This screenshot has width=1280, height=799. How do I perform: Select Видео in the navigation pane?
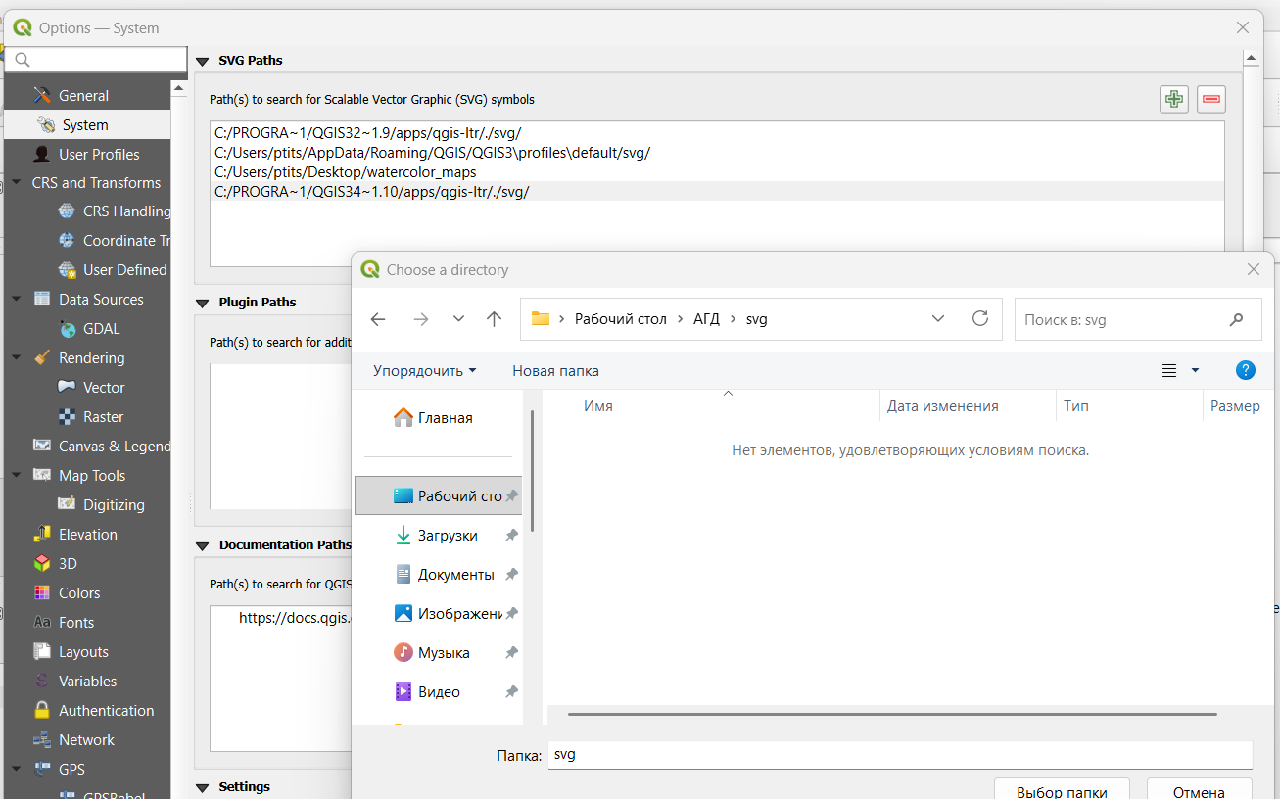[438, 692]
